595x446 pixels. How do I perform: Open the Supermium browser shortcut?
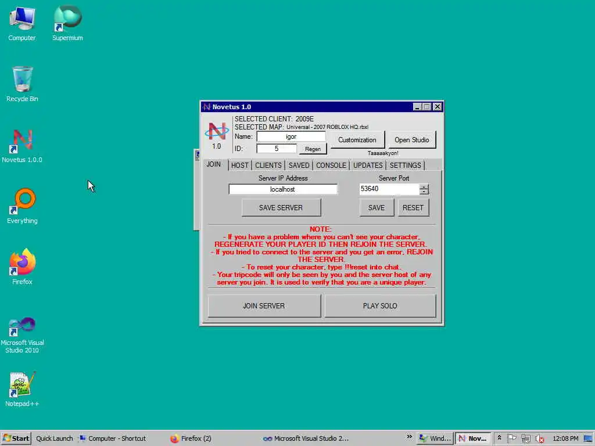click(x=67, y=23)
